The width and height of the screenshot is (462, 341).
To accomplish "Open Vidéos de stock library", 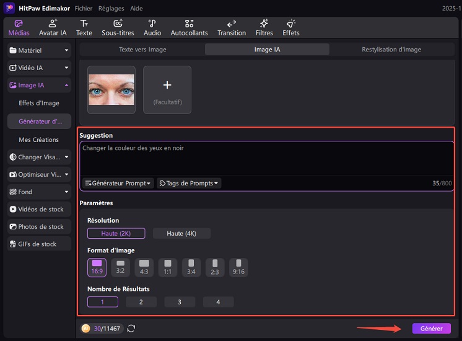I will pyautogui.click(x=39, y=209).
